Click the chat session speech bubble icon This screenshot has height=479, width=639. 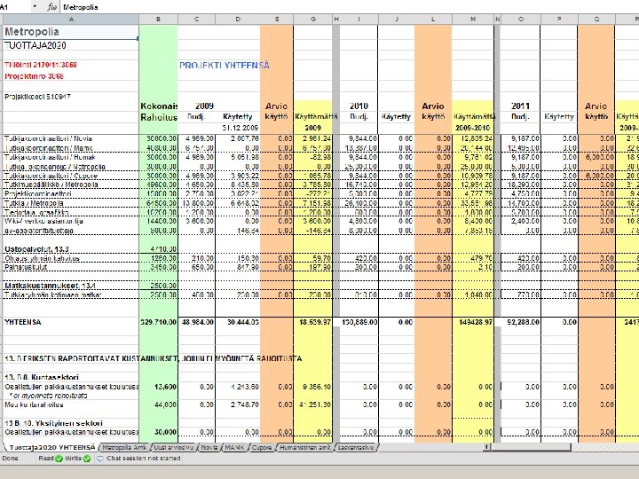[100, 459]
